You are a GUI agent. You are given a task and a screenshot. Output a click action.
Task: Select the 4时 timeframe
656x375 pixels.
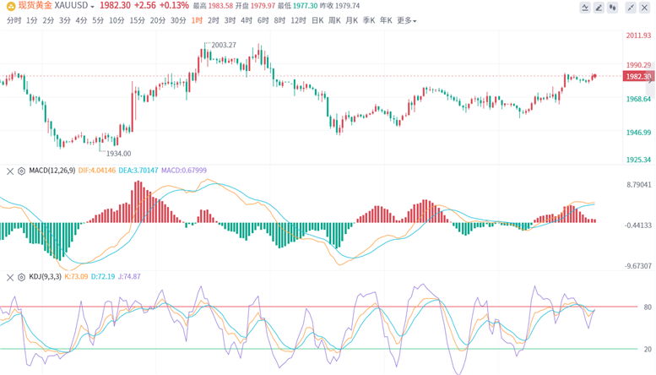246,20
